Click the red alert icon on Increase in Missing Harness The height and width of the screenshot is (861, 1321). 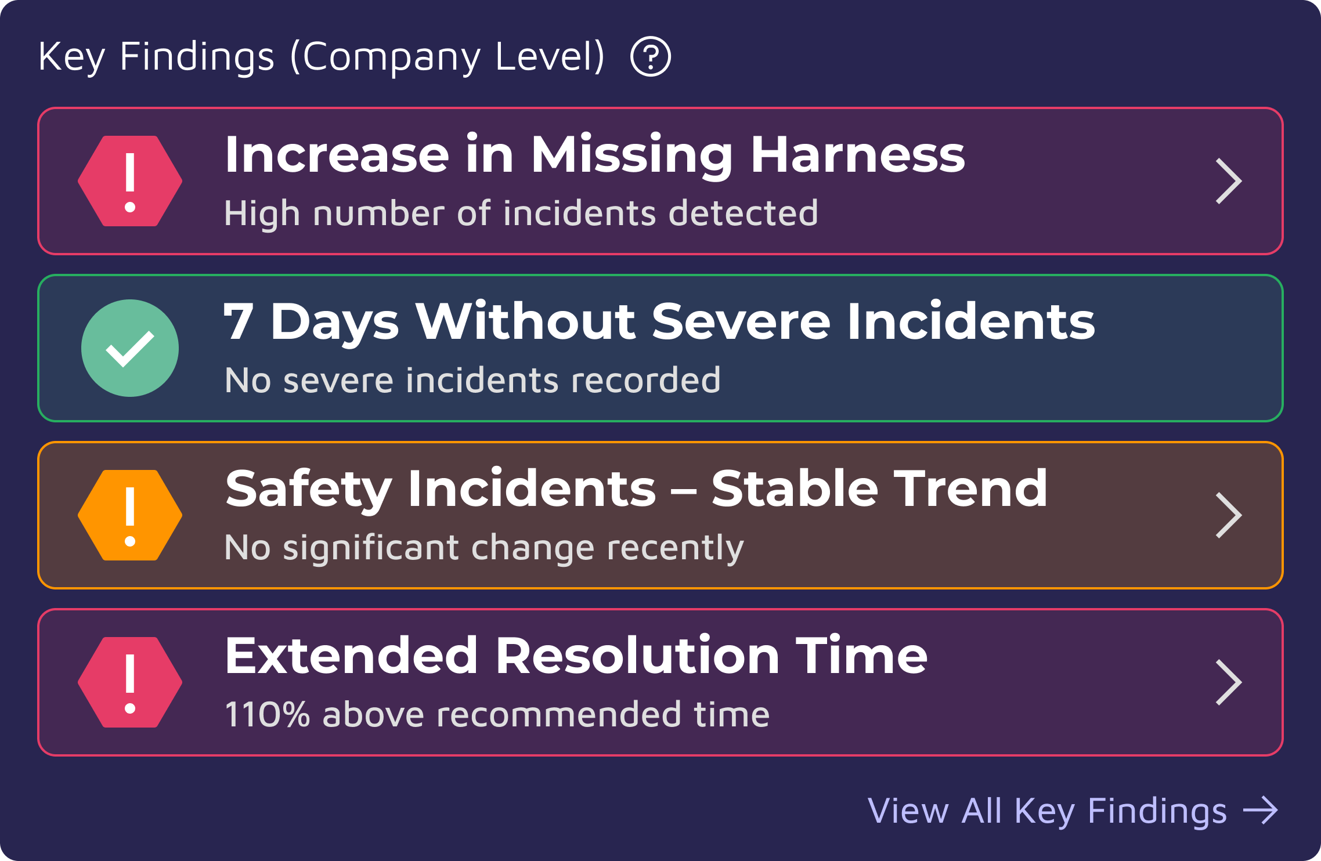point(129,180)
